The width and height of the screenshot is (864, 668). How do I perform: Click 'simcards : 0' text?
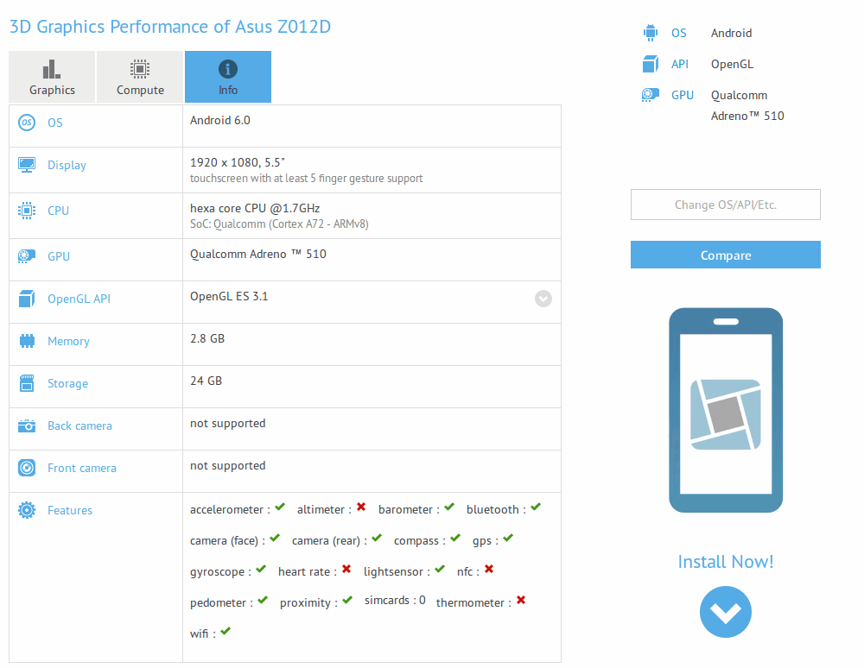pyautogui.click(x=395, y=601)
